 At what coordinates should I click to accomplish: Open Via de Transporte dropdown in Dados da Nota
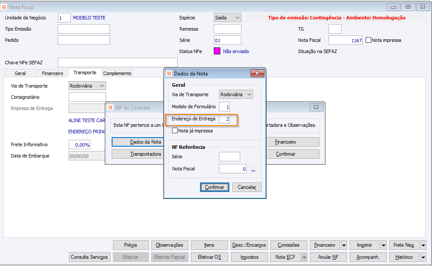[x=236, y=94]
